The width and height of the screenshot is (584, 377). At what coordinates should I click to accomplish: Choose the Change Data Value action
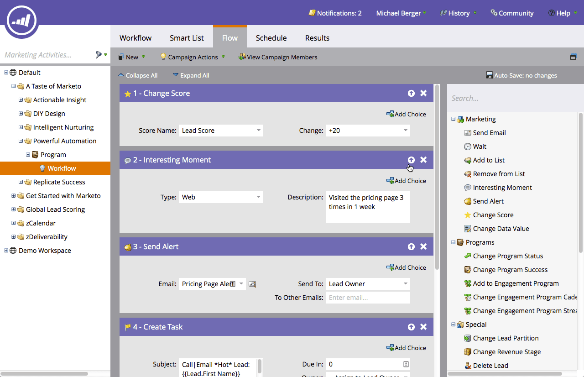[501, 228]
